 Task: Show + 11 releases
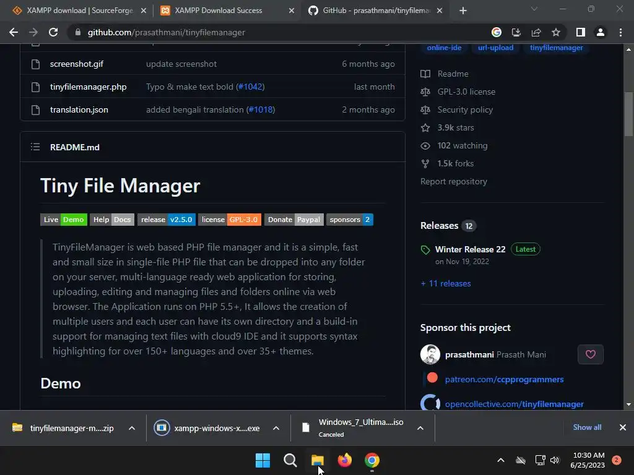446,283
